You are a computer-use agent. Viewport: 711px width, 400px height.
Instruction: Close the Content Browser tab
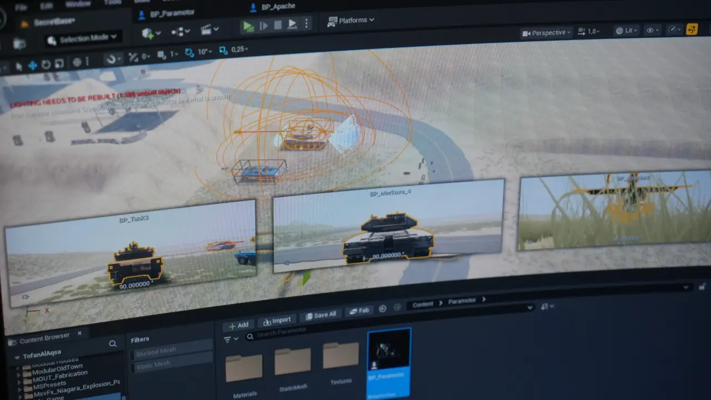(x=79, y=333)
